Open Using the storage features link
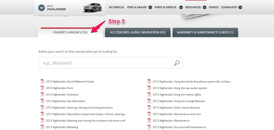The width and height of the screenshot is (274, 130). coord(179,101)
